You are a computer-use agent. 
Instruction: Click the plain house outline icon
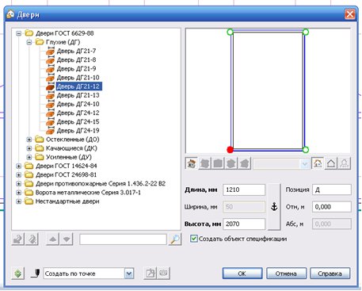pyautogui.click(x=331, y=163)
